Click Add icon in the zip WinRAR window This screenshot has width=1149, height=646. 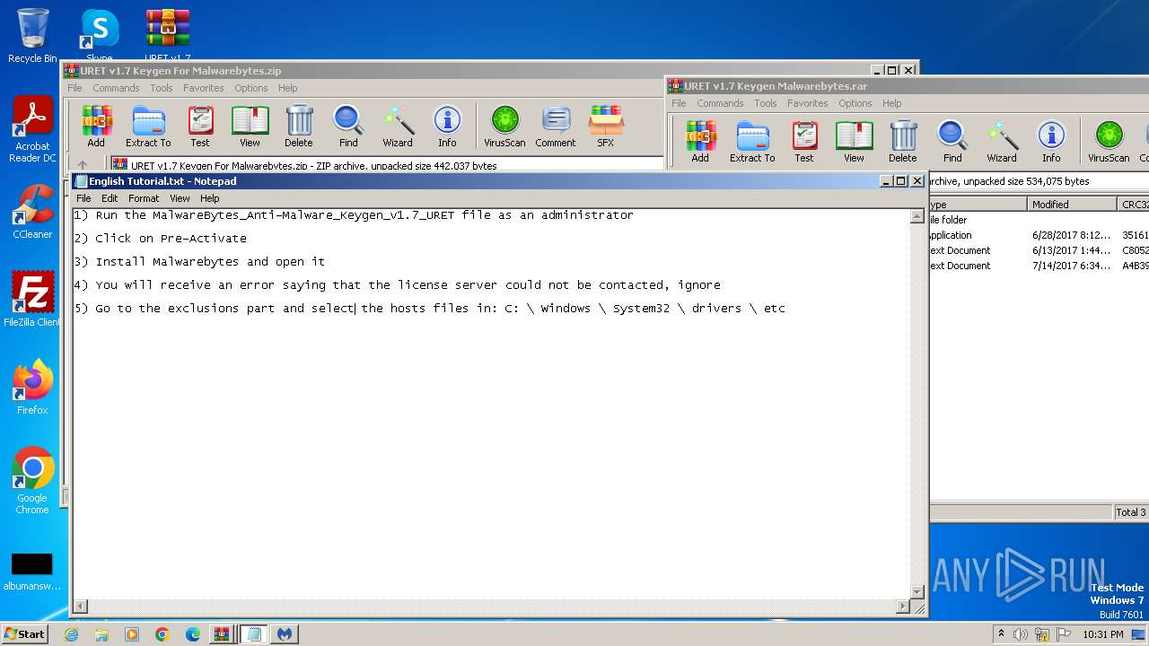(96, 126)
